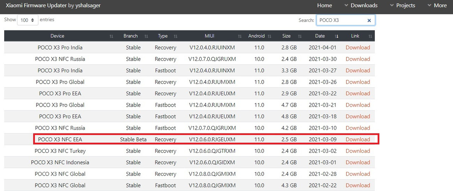Download POCO X3 NFC Turkey Recovery
The height and width of the screenshot is (191, 453).
click(358, 151)
